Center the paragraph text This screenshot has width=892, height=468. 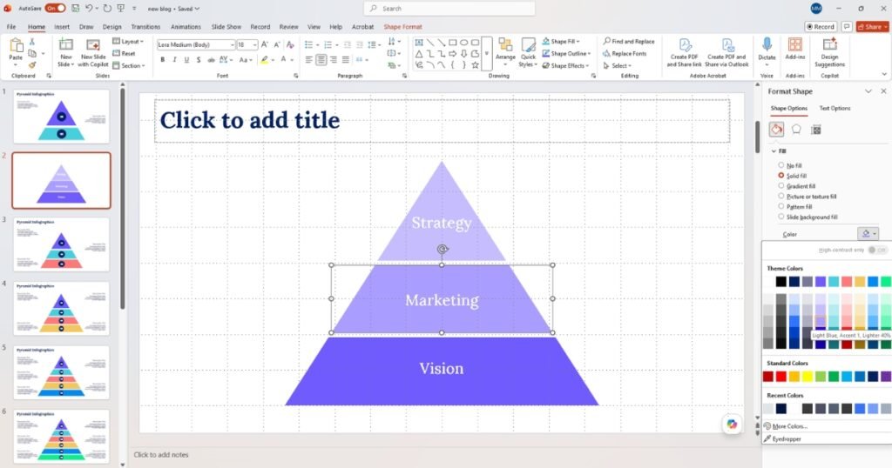click(321, 60)
